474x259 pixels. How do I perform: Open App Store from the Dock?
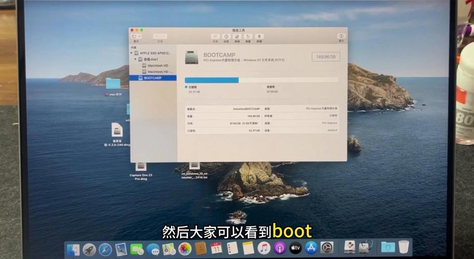click(x=311, y=248)
